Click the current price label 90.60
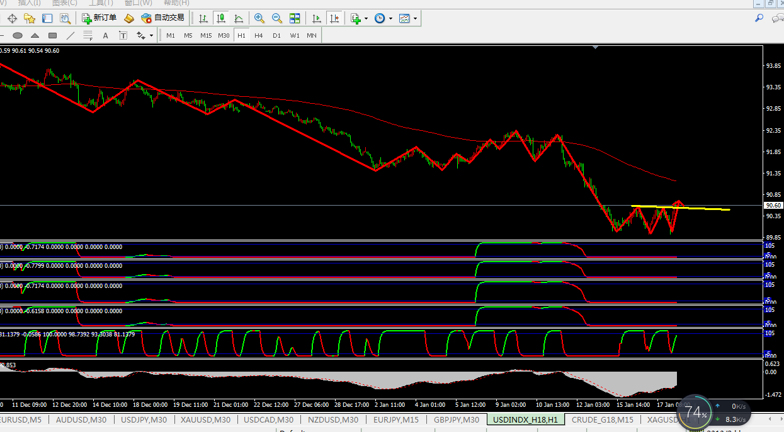The width and height of the screenshot is (784, 432). 773,206
